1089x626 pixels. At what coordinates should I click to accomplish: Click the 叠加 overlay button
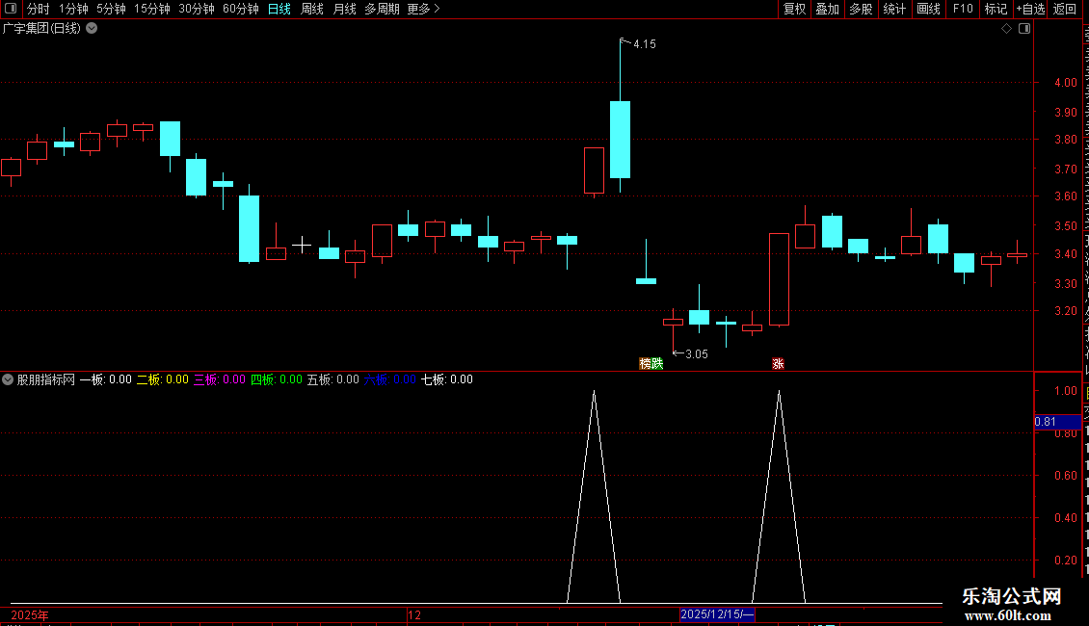coord(827,9)
